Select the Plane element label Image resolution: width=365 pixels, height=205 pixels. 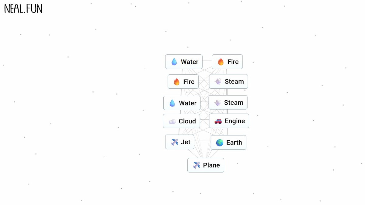click(x=211, y=165)
